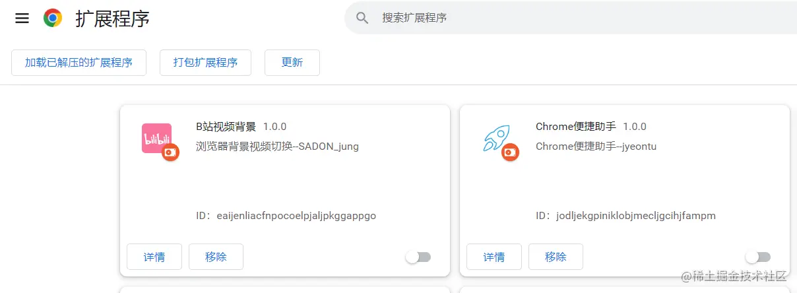797x293 pixels.
Task: Enable the B站视频背景 extension toggle
Action: tap(418, 257)
